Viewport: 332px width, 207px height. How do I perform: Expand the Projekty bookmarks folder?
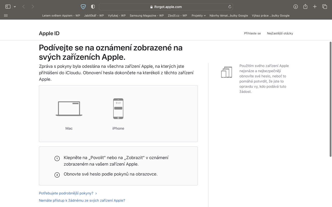pos(198,16)
